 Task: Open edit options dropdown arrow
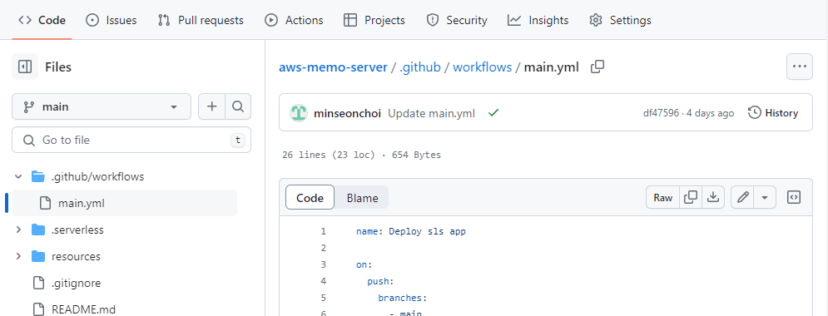[x=765, y=197]
